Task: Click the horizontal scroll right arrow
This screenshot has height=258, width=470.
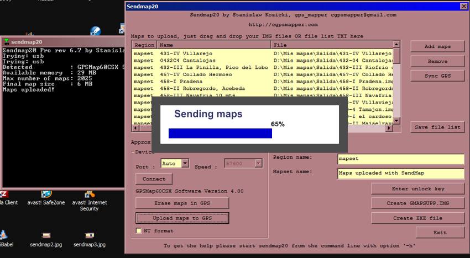Action: pos(389,128)
